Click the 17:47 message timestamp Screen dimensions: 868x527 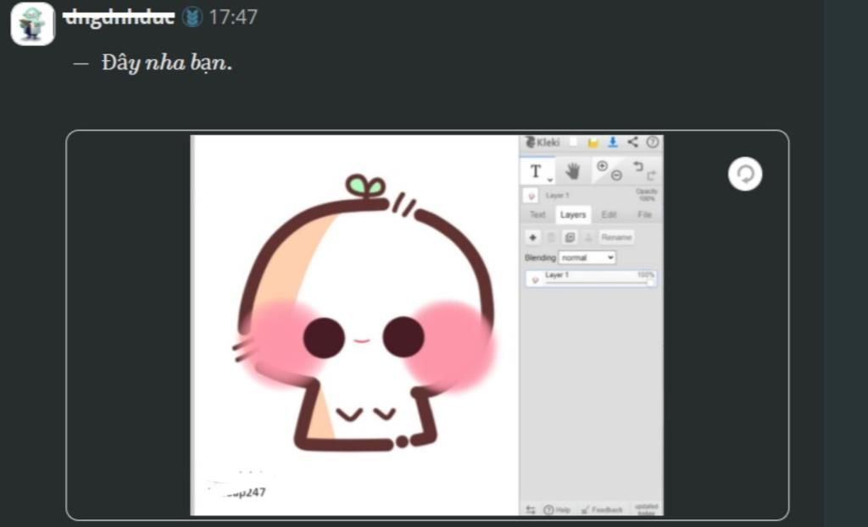(x=233, y=17)
